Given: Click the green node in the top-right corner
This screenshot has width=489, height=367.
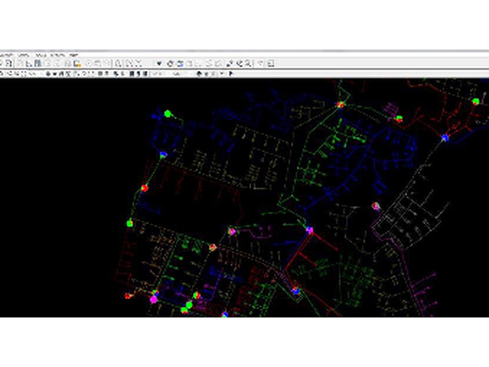Looking at the screenshot, I should pyautogui.click(x=475, y=101).
